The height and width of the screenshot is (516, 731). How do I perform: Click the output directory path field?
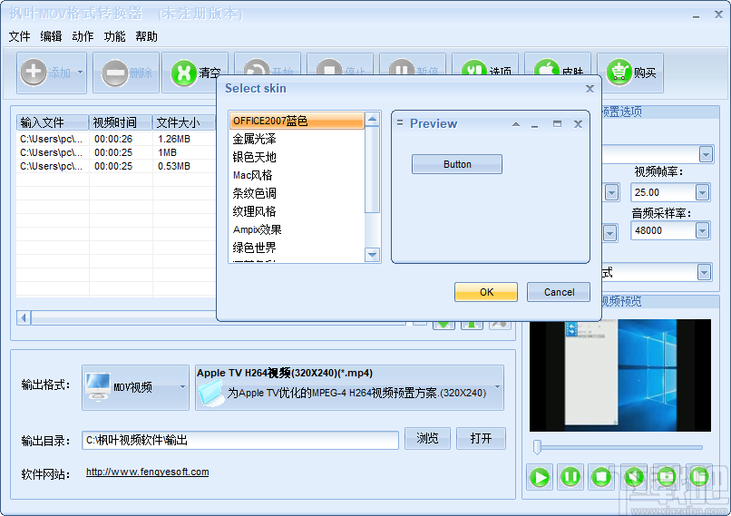[x=240, y=440]
